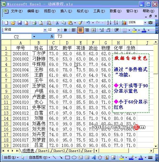159x162 pixels.
Task: Select the Format Painter brush
Action: pos(80,23)
